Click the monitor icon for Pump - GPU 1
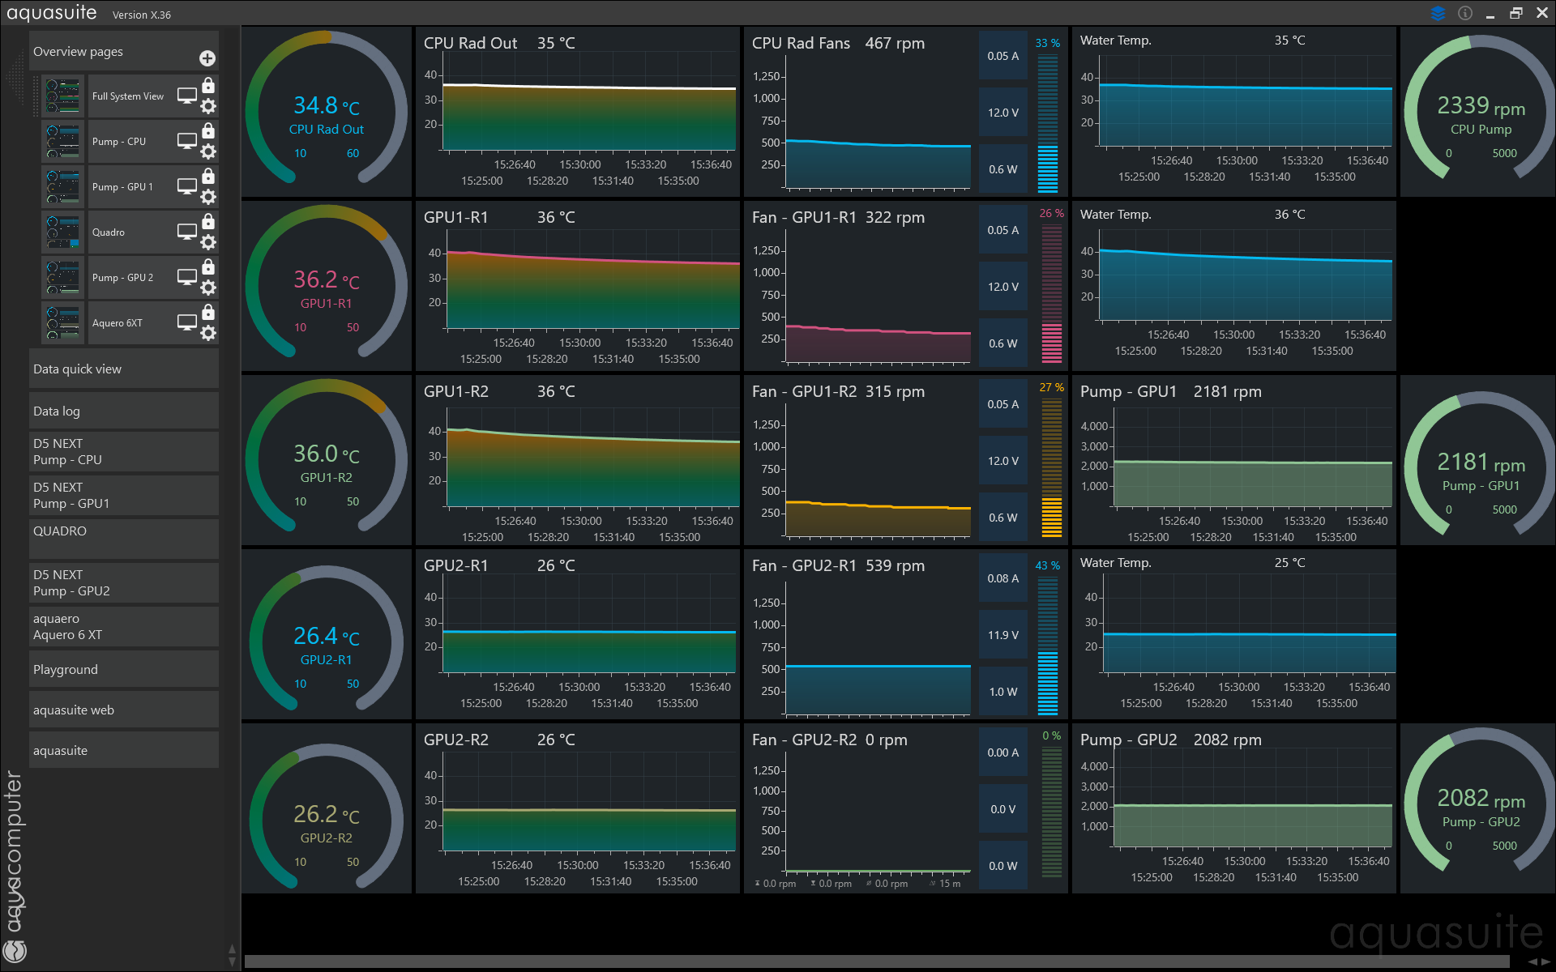This screenshot has width=1556, height=972. pos(187,186)
